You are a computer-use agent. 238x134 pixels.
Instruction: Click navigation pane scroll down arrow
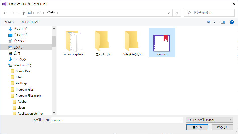[x=54, y=113]
